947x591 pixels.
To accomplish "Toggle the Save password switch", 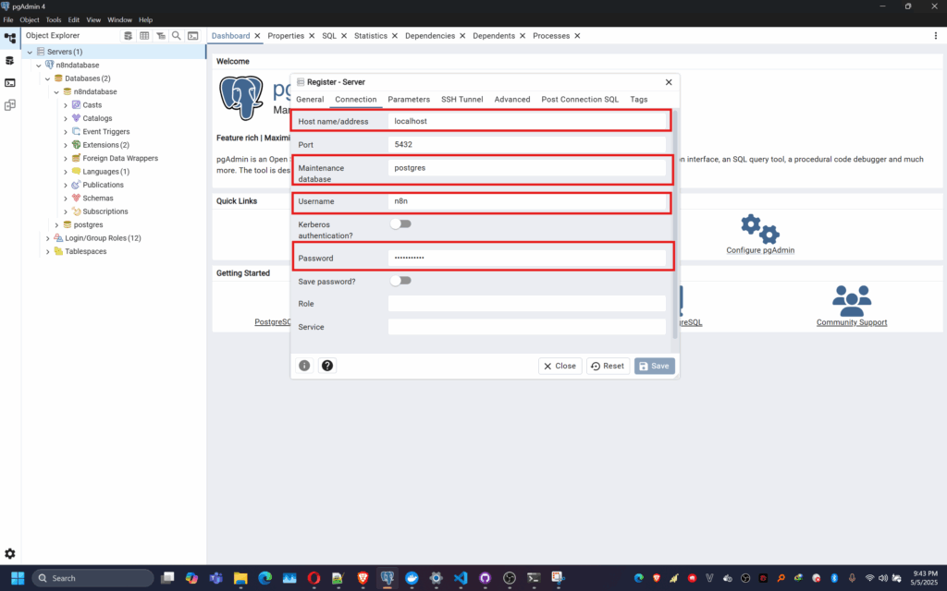I will point(400,281).
